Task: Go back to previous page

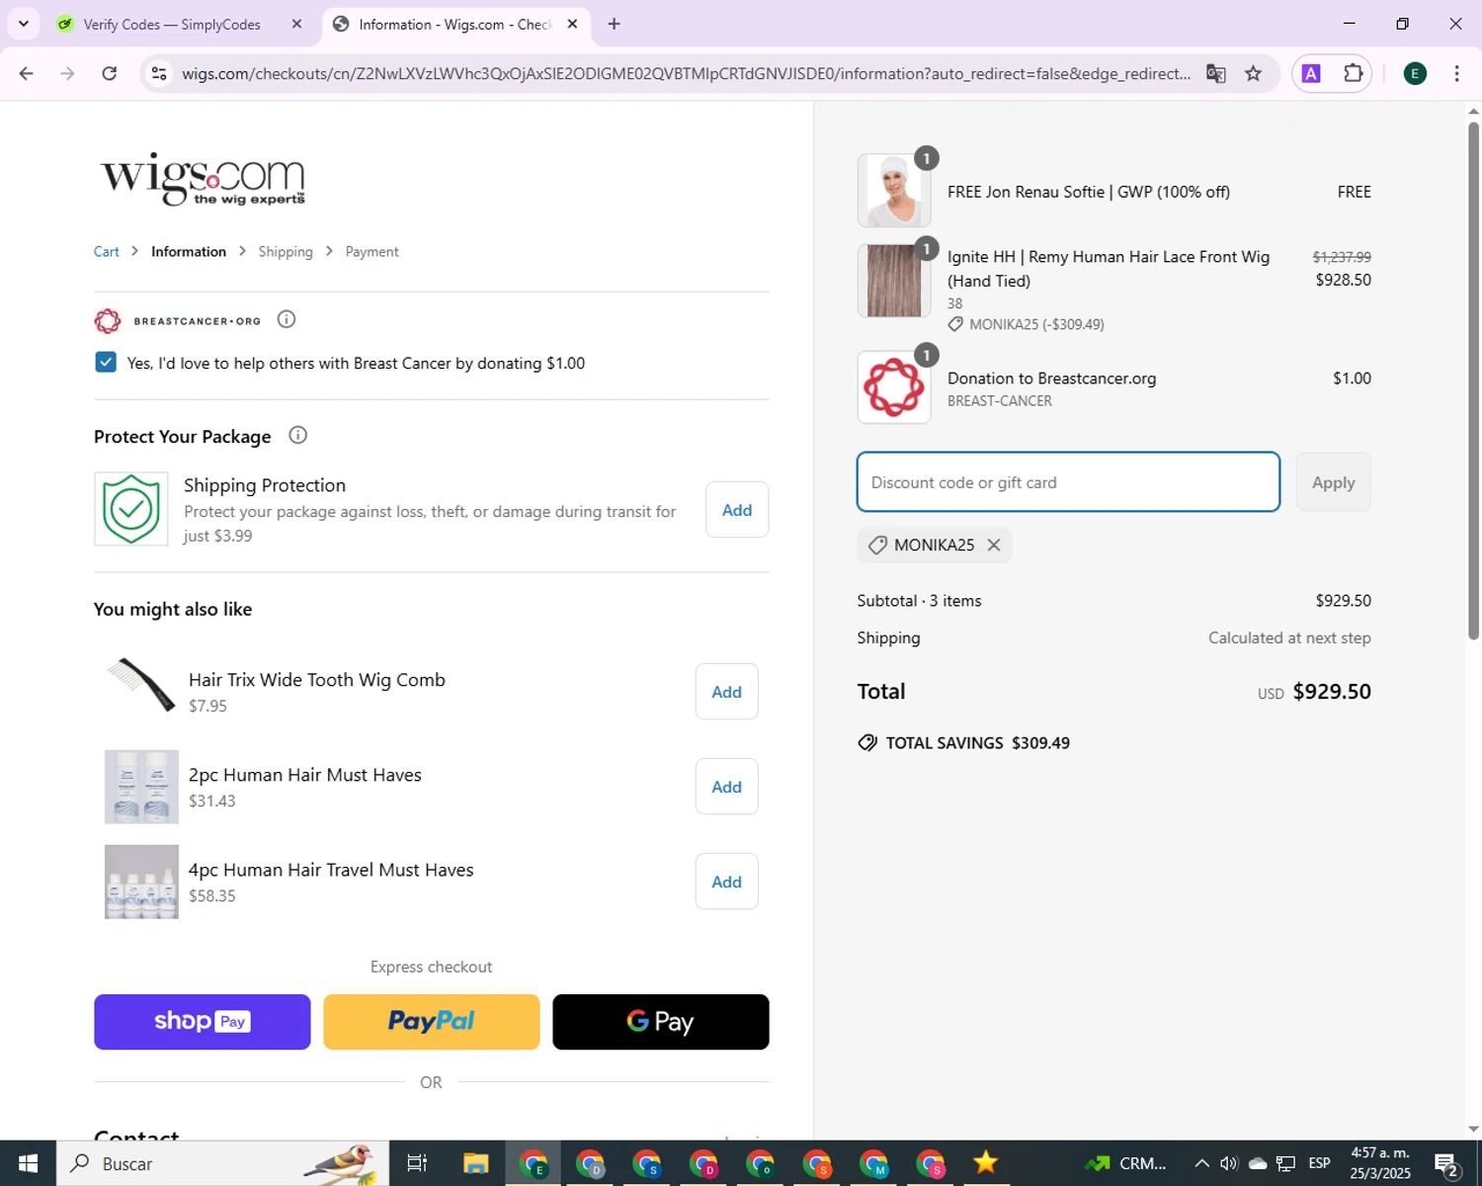Action: (27, 73)
